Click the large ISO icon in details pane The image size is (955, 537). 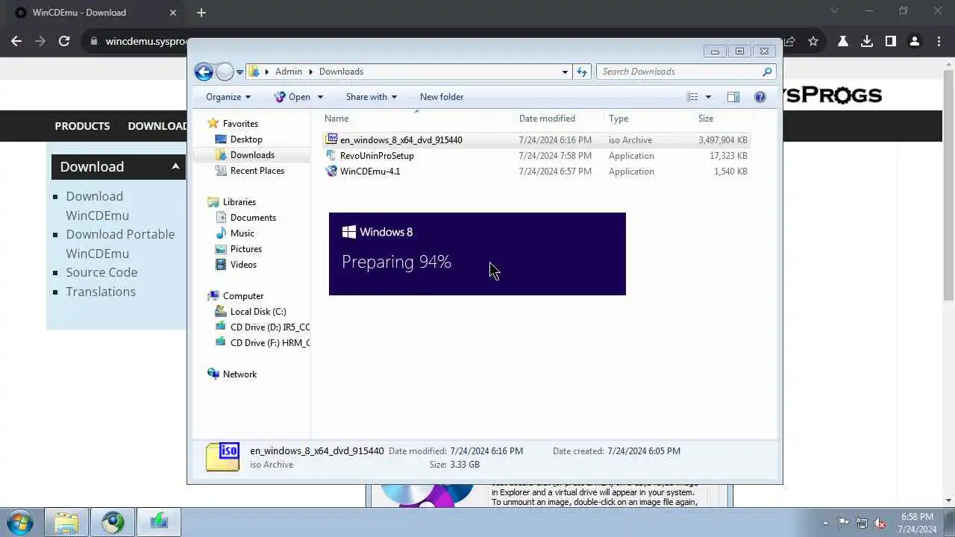(x=223, y=457)
